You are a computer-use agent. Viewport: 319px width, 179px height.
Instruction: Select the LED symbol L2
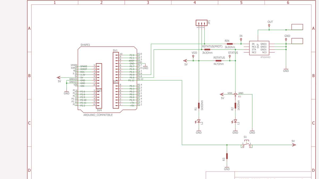tap(199, 121)
